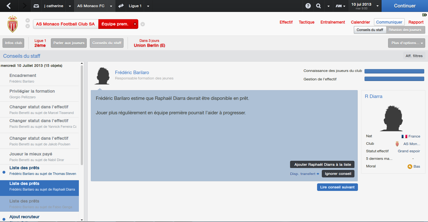Click the transfer swap arrows icon

(121, 6)
